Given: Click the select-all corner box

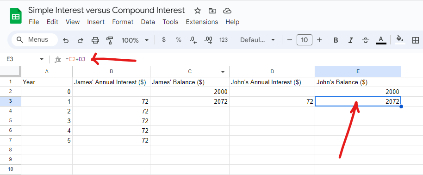Looking at the screenshot, I should coord(11,72).
